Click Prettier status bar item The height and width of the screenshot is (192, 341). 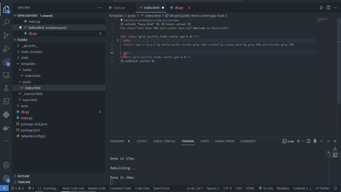pos(322,188)
